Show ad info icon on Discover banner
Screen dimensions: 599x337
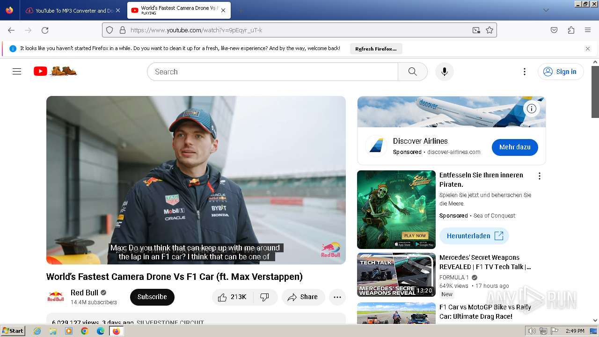pos(532,109)
